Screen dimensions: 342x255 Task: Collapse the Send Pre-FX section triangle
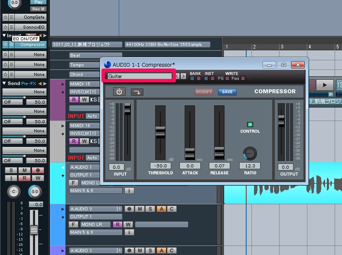click(4, 83)
